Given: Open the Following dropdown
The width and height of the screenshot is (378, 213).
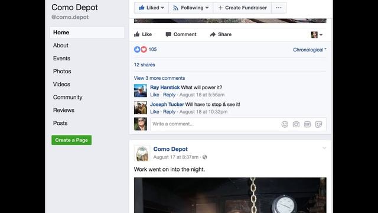Looking at the screenshot, I should coord(191,8).
